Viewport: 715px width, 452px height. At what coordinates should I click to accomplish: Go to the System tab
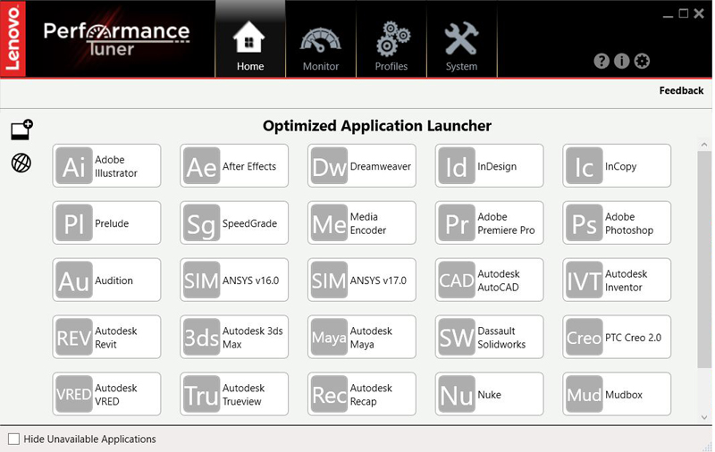click(461, 38)
